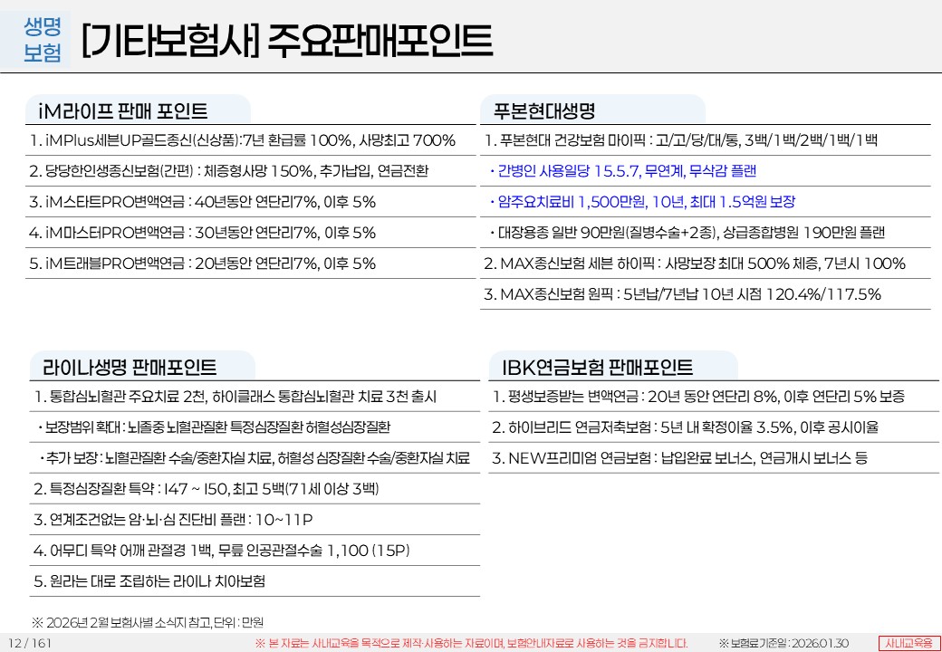Select the IBK연금보험 판매포인트 section header

coord(597,368)
